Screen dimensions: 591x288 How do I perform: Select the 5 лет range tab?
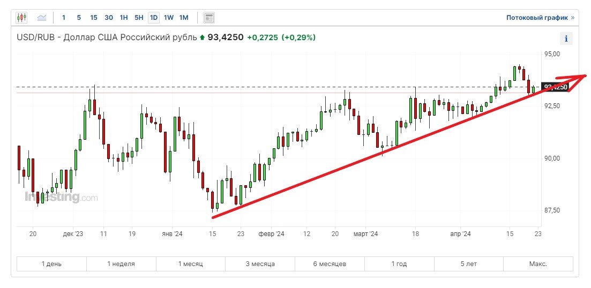coord(468,264)
